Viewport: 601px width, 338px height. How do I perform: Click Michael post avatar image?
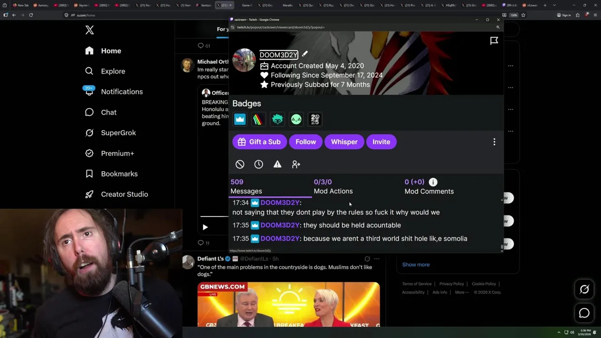[187, 65]
